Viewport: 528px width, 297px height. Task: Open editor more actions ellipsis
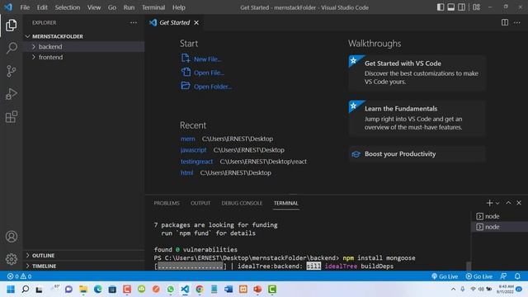tap(517, 22)
